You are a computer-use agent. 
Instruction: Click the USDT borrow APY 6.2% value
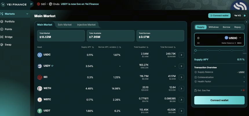pos(117,111)
